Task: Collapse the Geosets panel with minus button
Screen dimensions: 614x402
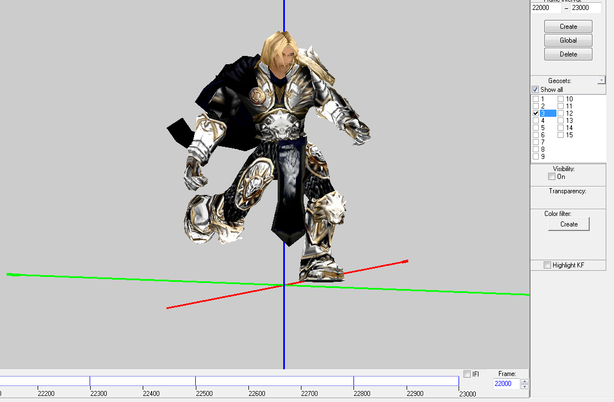Action: 601,80
